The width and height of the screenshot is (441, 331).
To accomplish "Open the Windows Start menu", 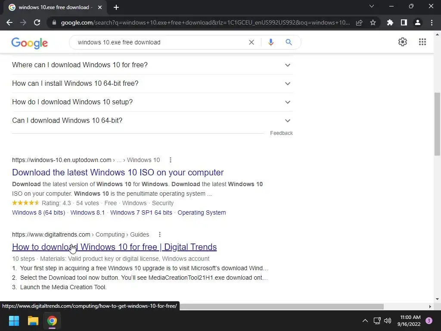I will point(14,321).
